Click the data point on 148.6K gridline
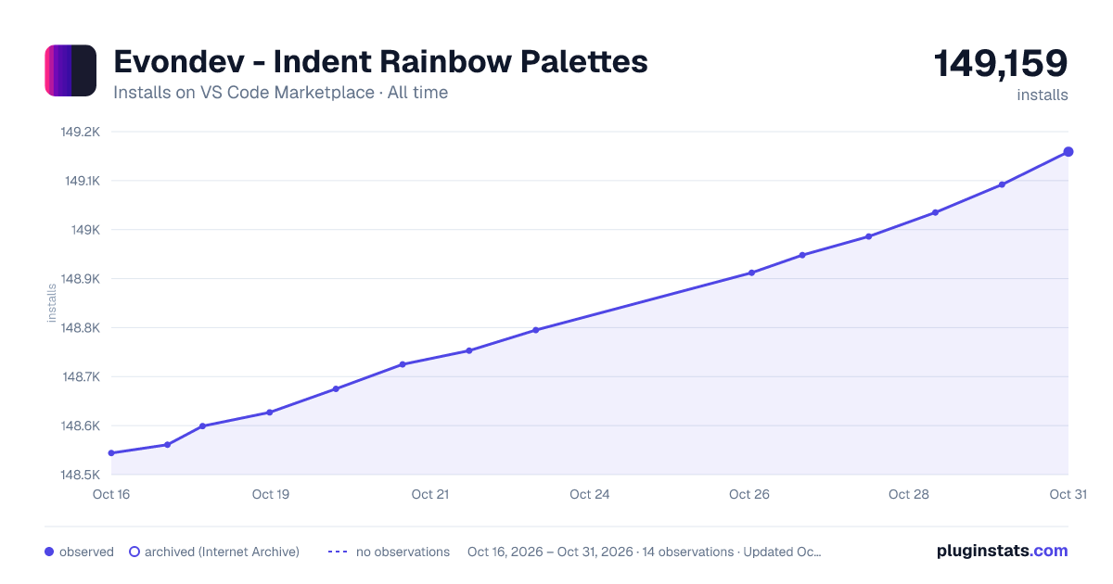Viewport: 1113px width, 584px height. [x=202, y=426]
